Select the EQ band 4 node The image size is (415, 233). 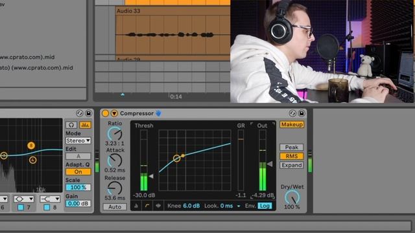click(33, 160)
